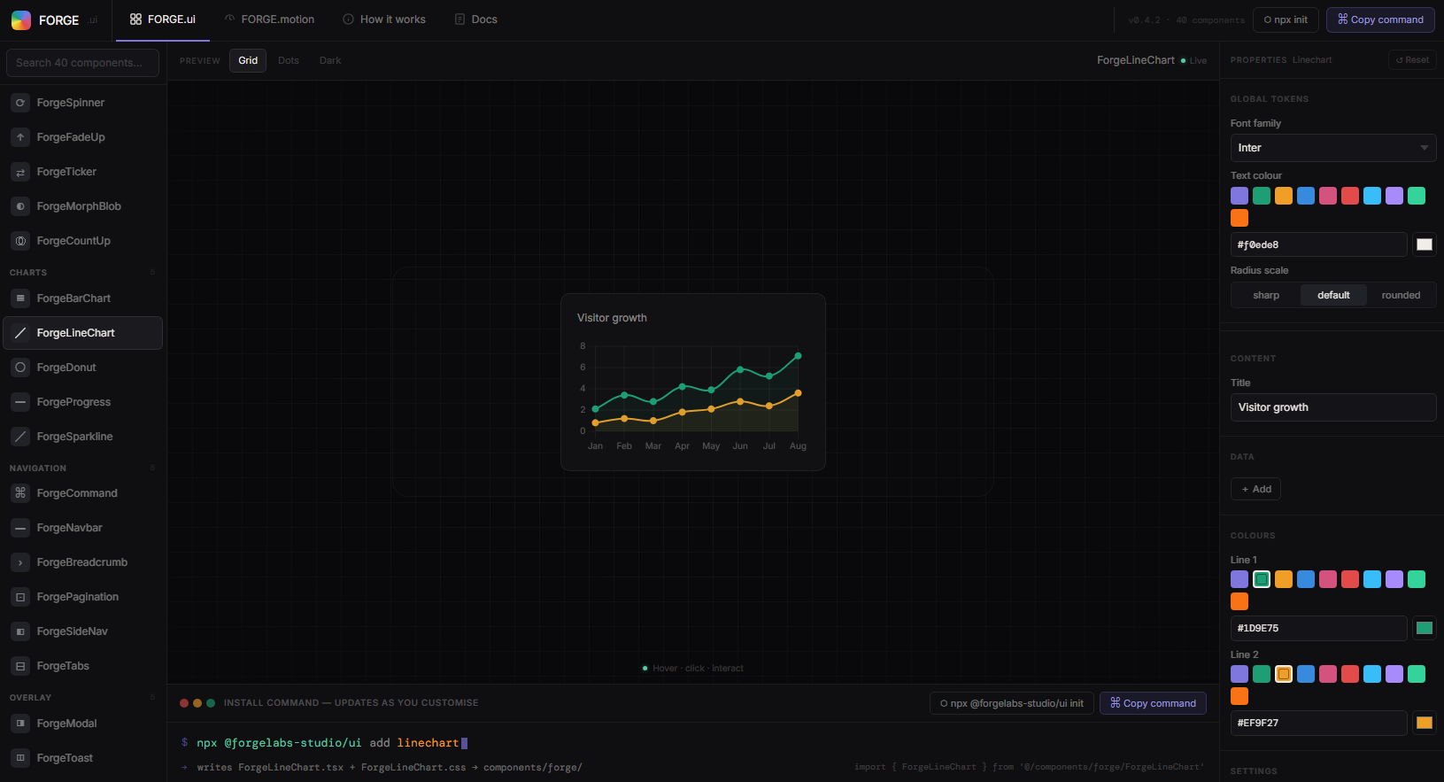The height and width of the screenshot is (782, 1444).
Task: Click Copy command button above terminal
Action: click(x=1153, y=703)
